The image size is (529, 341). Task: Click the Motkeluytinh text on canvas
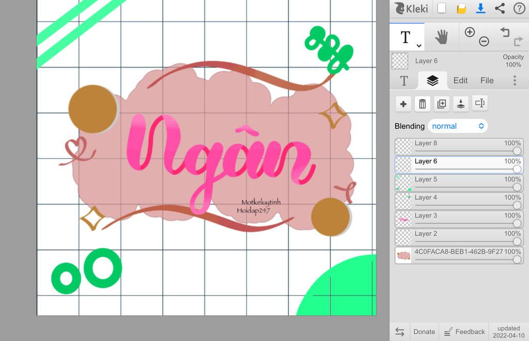click(261, 202)
